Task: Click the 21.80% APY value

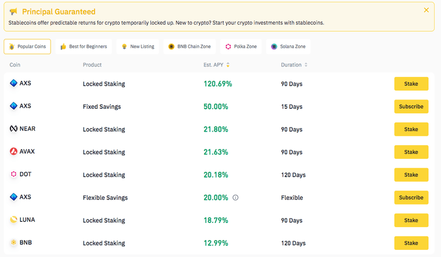Action: click(216, 129)
